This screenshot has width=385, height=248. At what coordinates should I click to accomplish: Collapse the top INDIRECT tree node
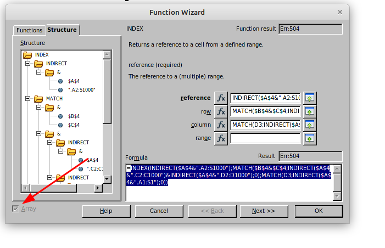[x=29, y=64]
